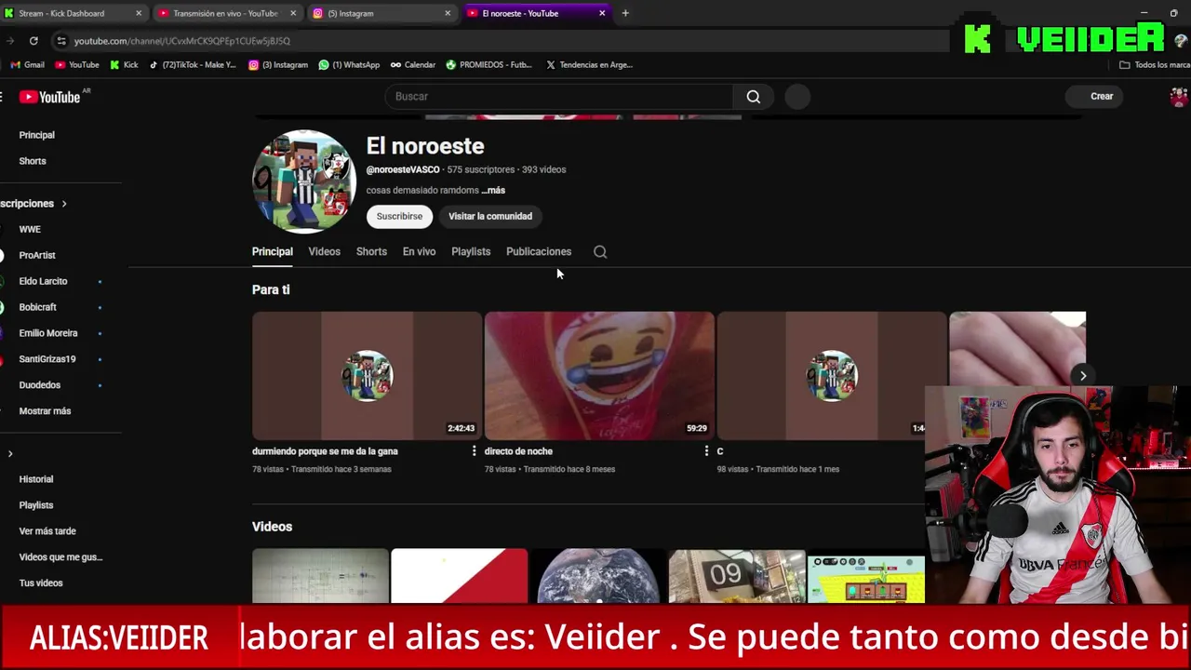The image size is (1191, 670).
Task: Open the Duodedos subscription
Action: [40, 385]
